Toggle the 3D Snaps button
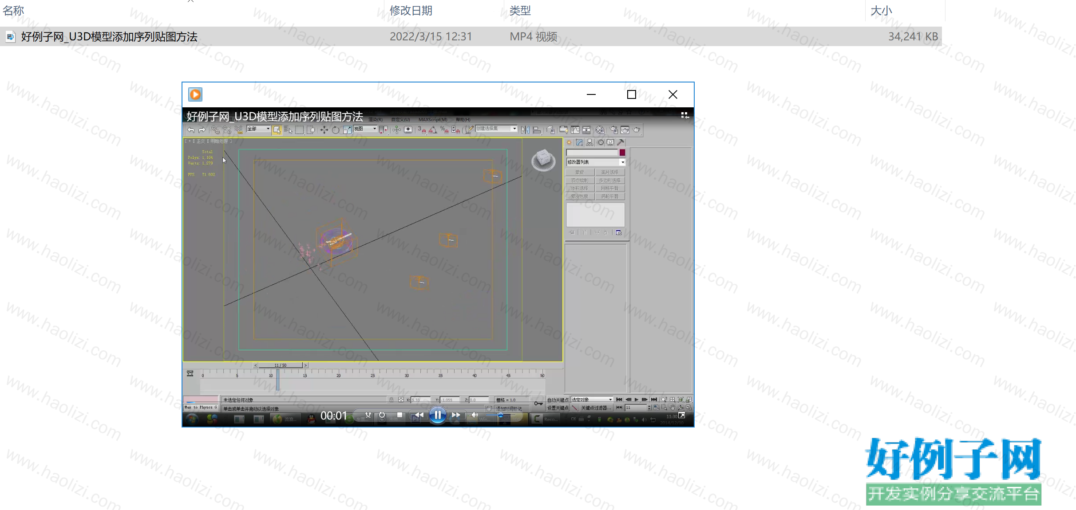This screenshot has width=1076, height=510. [422, 130]
